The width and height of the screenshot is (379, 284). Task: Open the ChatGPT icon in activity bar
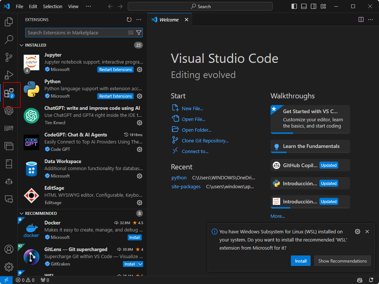coord(9,111)
